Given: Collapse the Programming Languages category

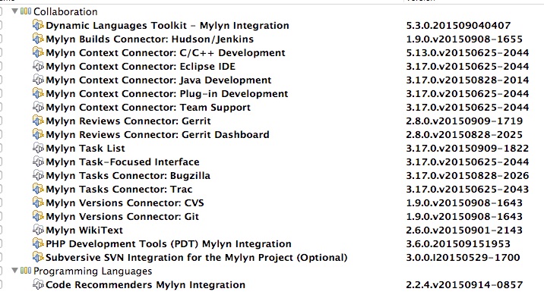Looking at the screenshot, I should click(x=14, y=270).
